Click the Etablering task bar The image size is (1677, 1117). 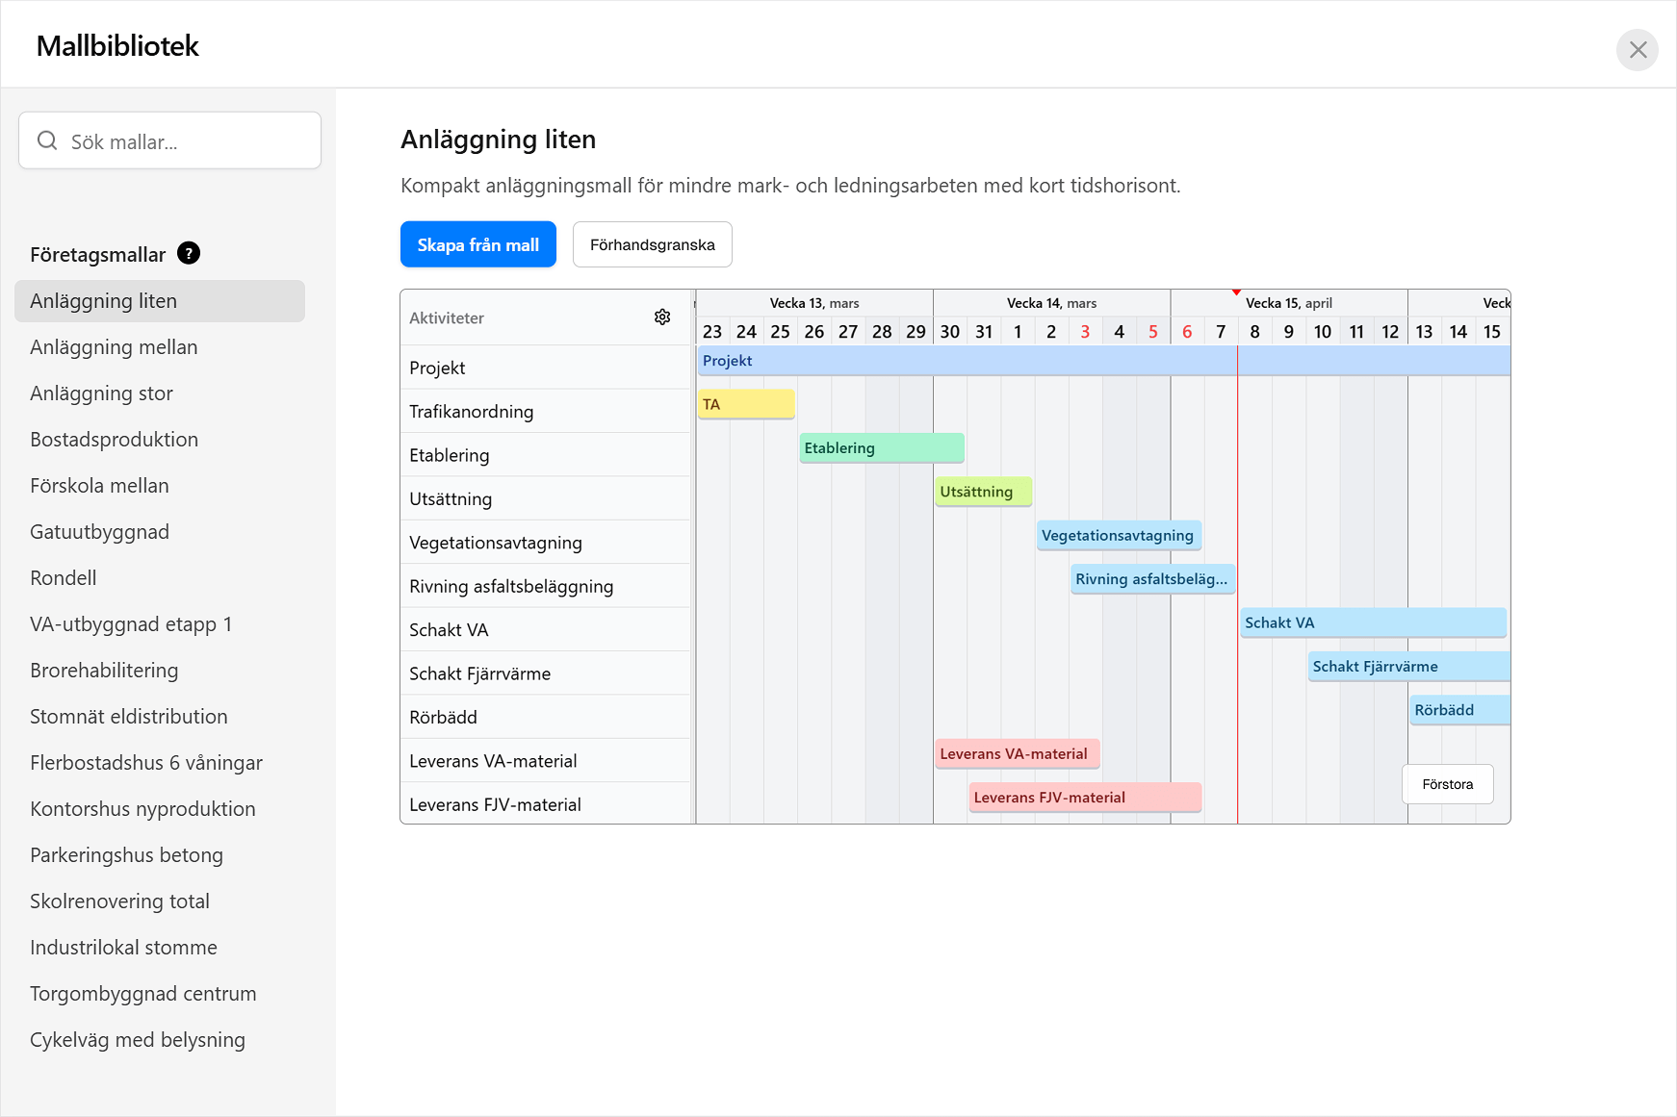click(x=879, y=447)
